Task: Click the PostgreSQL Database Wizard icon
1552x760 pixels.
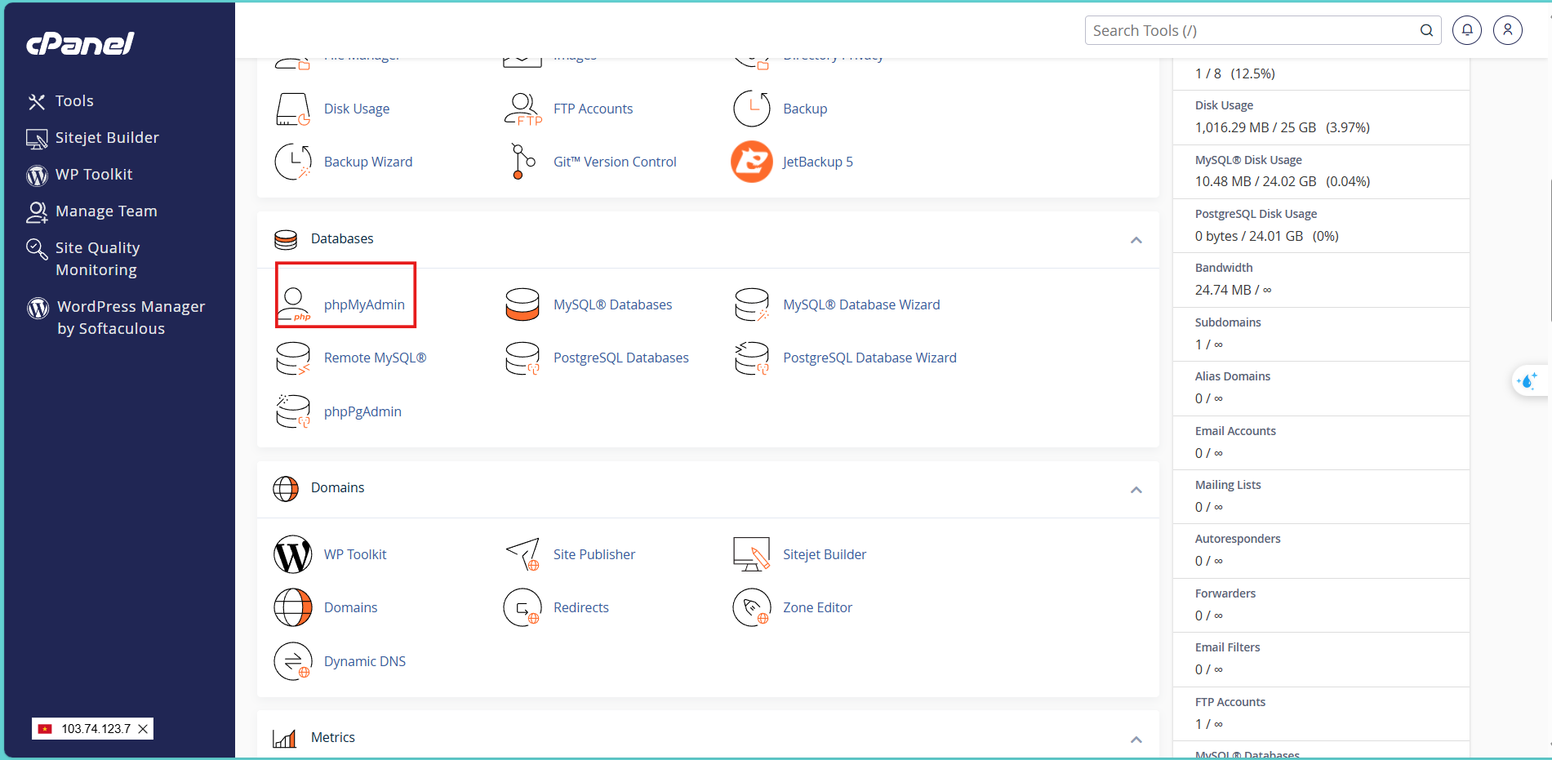Action: click(752, 358)
